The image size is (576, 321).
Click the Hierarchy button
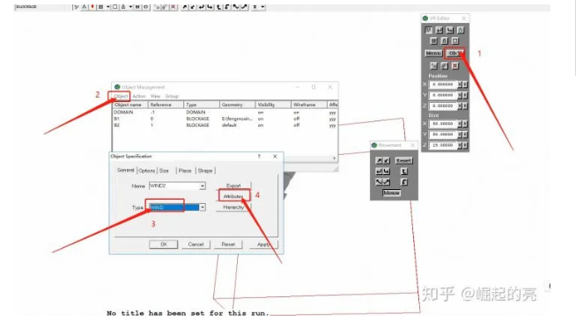[x=233, y=208]
